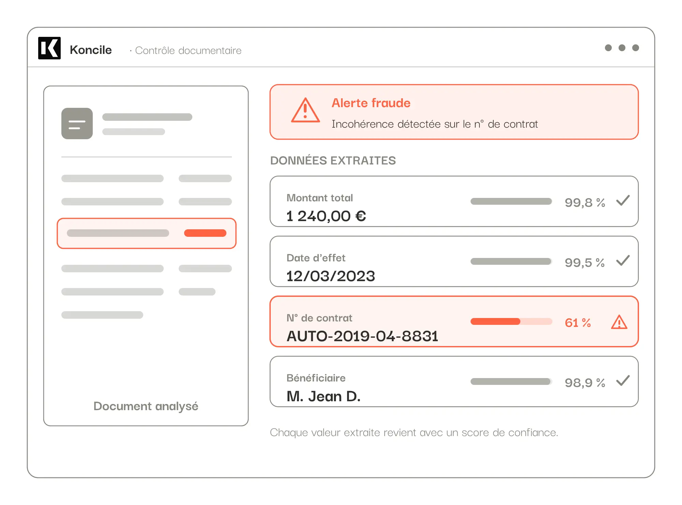The width and height of the screenshot is (682, 505).
Task: Select the Montant total card
Action: pos(454,201)
